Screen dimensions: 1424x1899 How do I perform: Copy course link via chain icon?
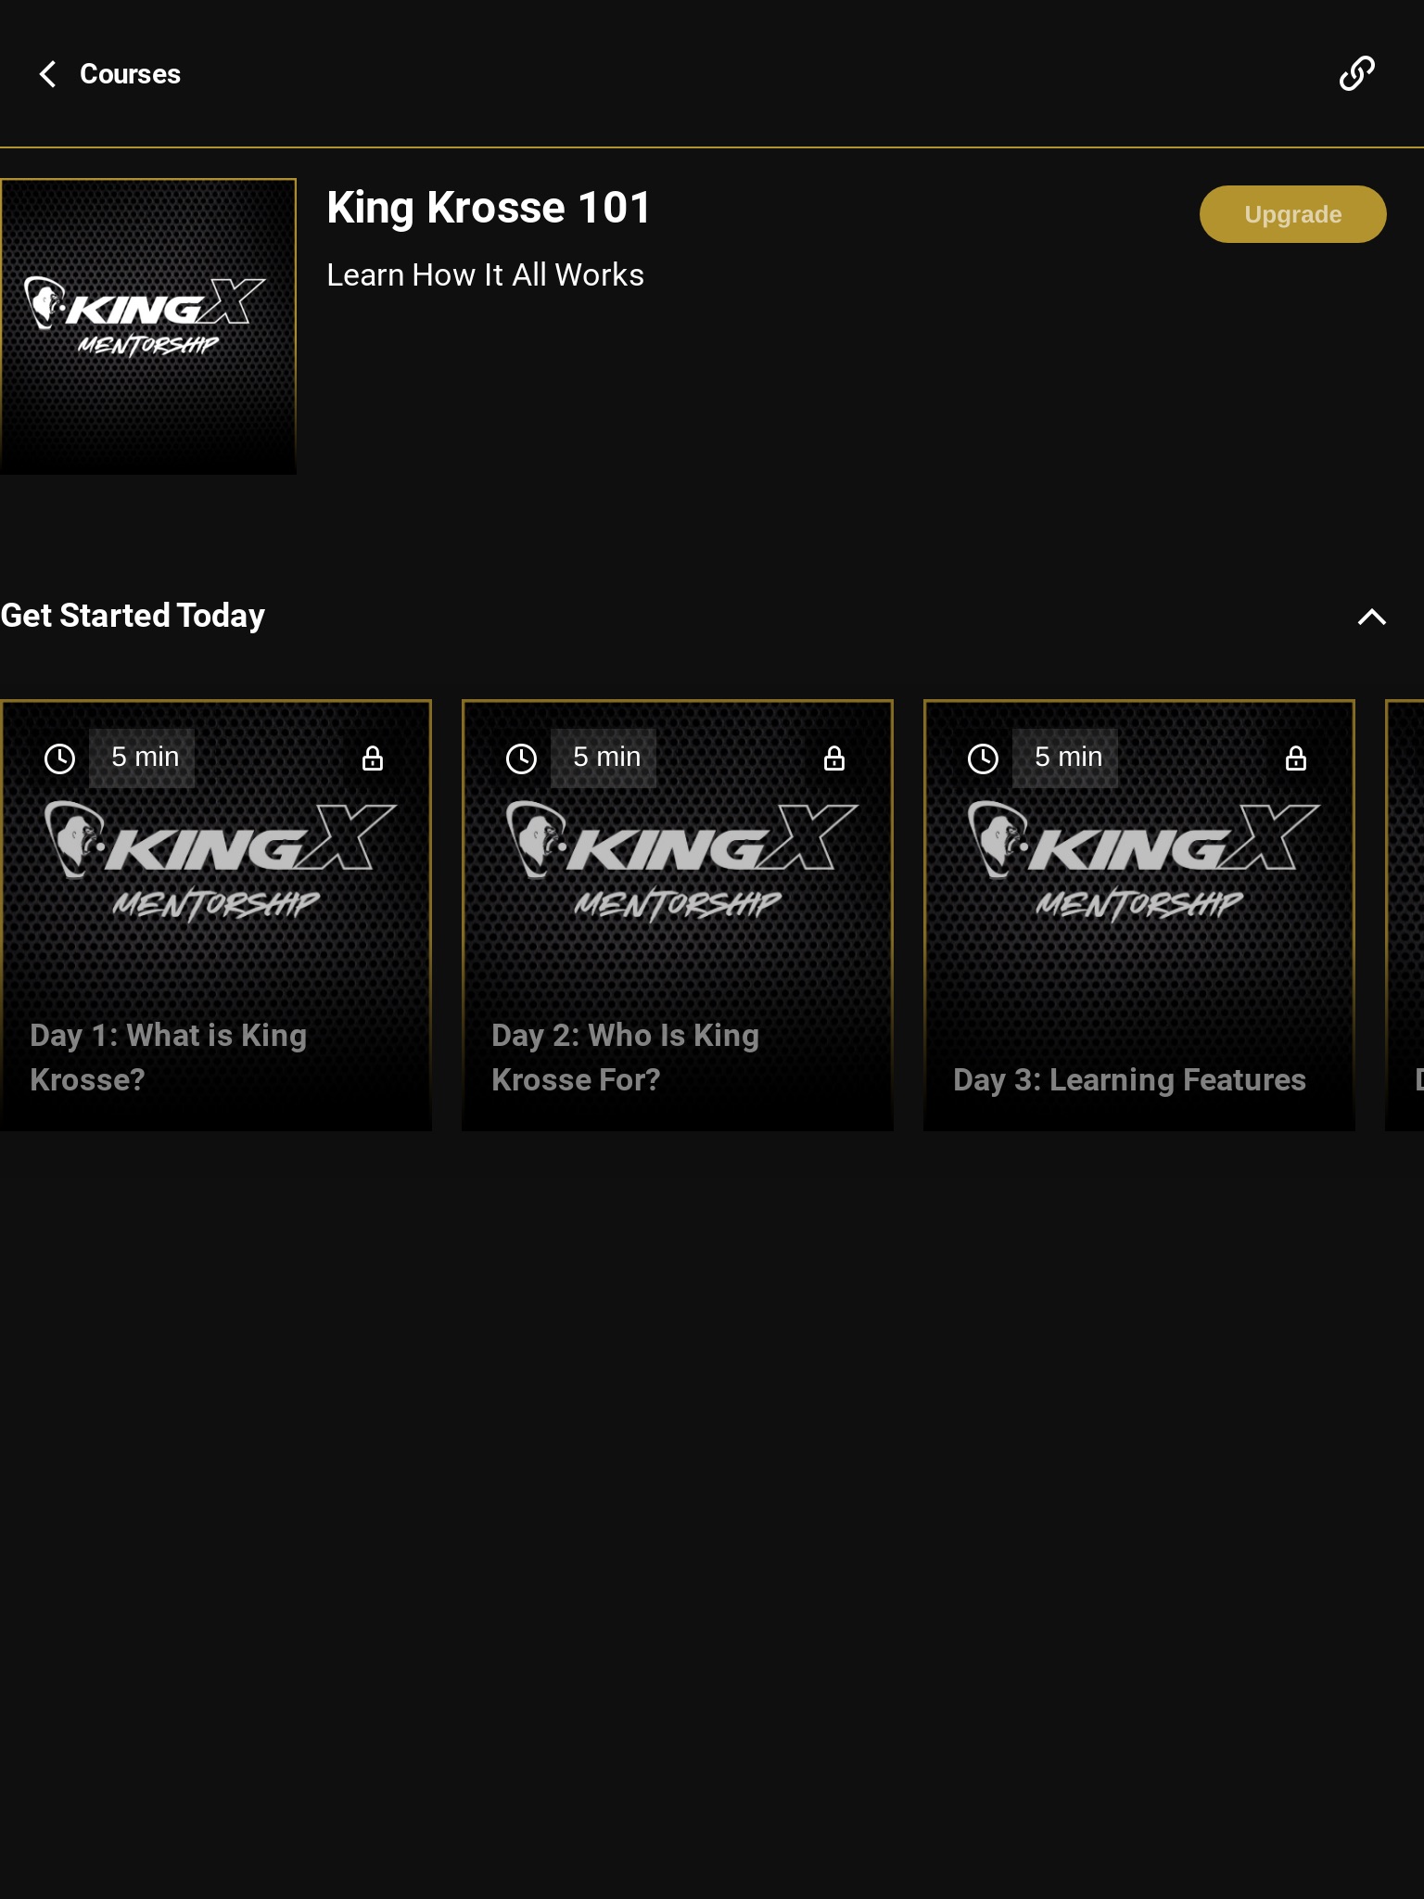[1356, 73]
